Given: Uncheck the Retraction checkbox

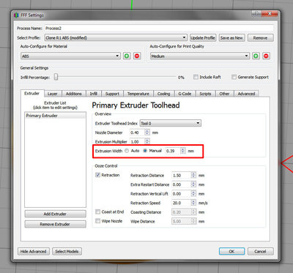Looking at the screenshot, I should click(97, 175).
